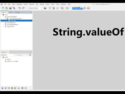The image size is (125, 94).
Task: Click the Profile Project clock icon
Action: coord(67,8)
